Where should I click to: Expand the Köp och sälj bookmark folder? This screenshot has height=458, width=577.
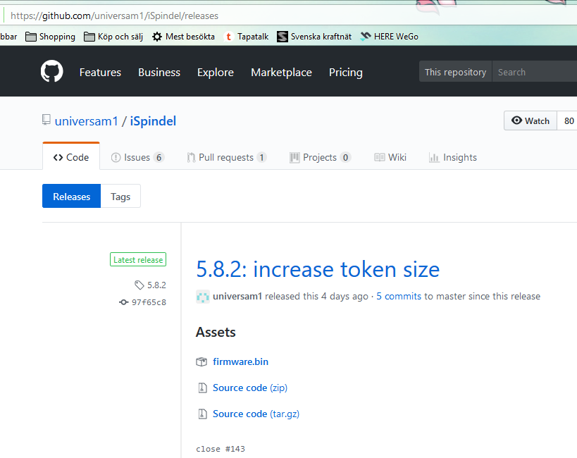pos(113,37)
